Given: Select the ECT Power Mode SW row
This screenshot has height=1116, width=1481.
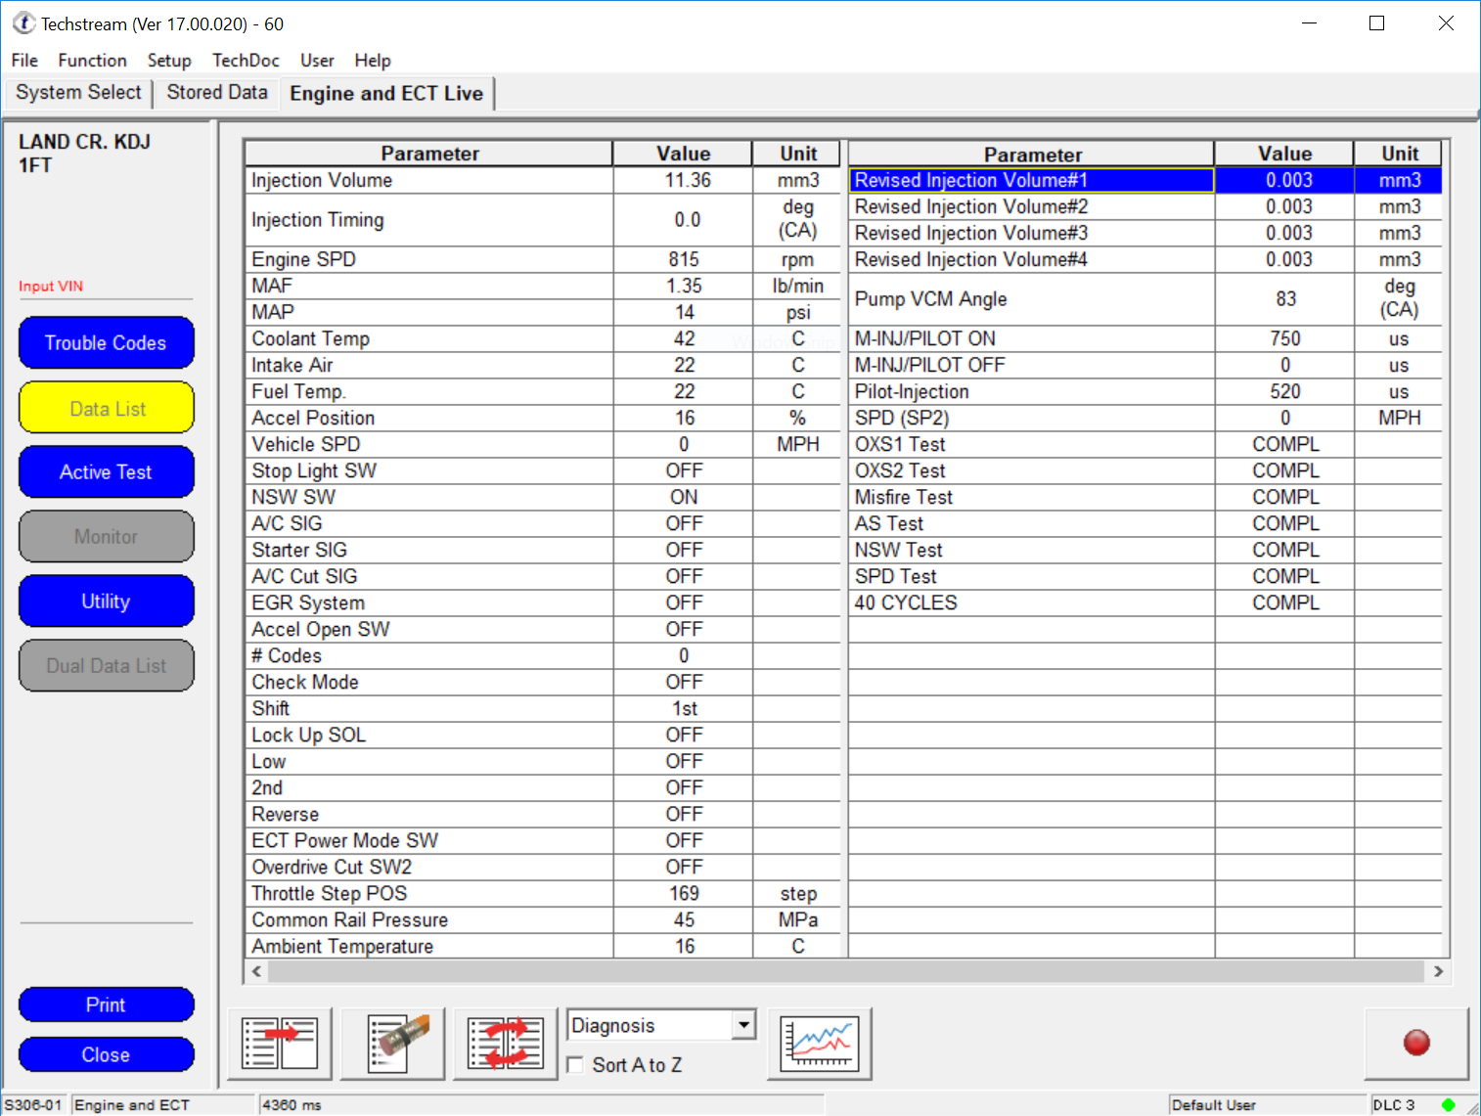Looking at the screenshot, I should click(542, 840).
